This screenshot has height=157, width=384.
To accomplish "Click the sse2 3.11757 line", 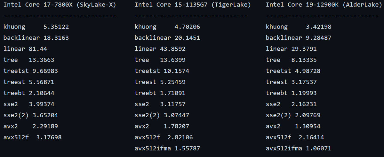I will pos(160,104).
